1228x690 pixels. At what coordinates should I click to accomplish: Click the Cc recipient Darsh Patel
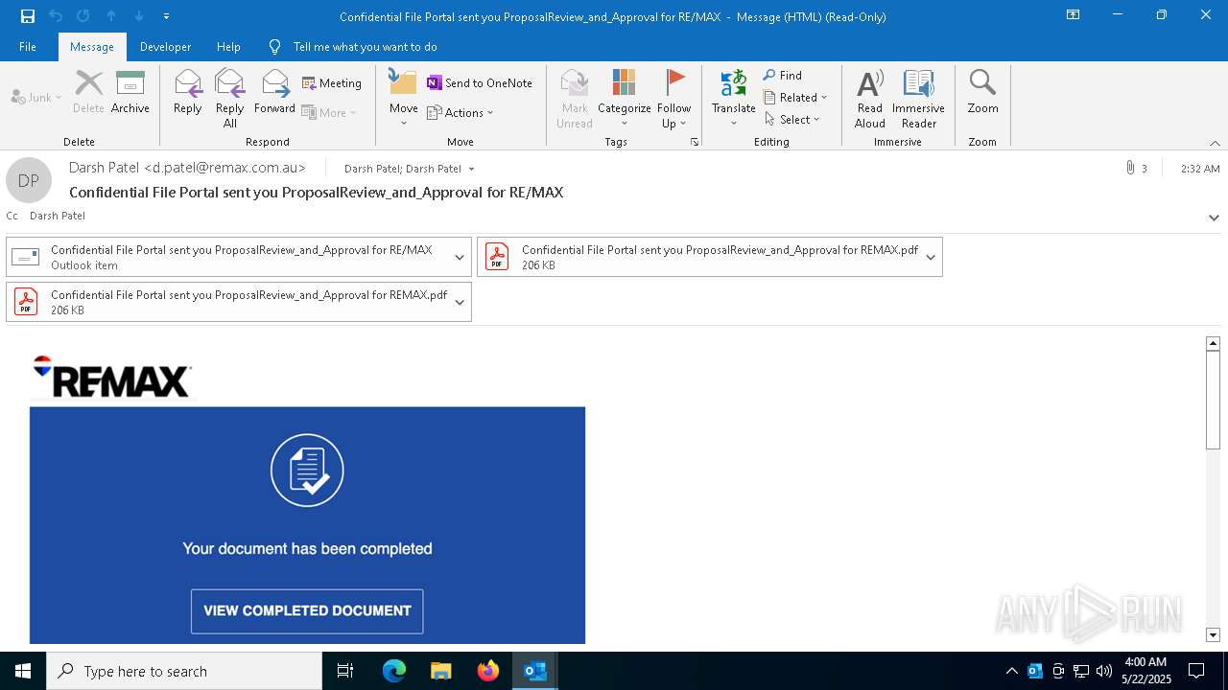58,216
